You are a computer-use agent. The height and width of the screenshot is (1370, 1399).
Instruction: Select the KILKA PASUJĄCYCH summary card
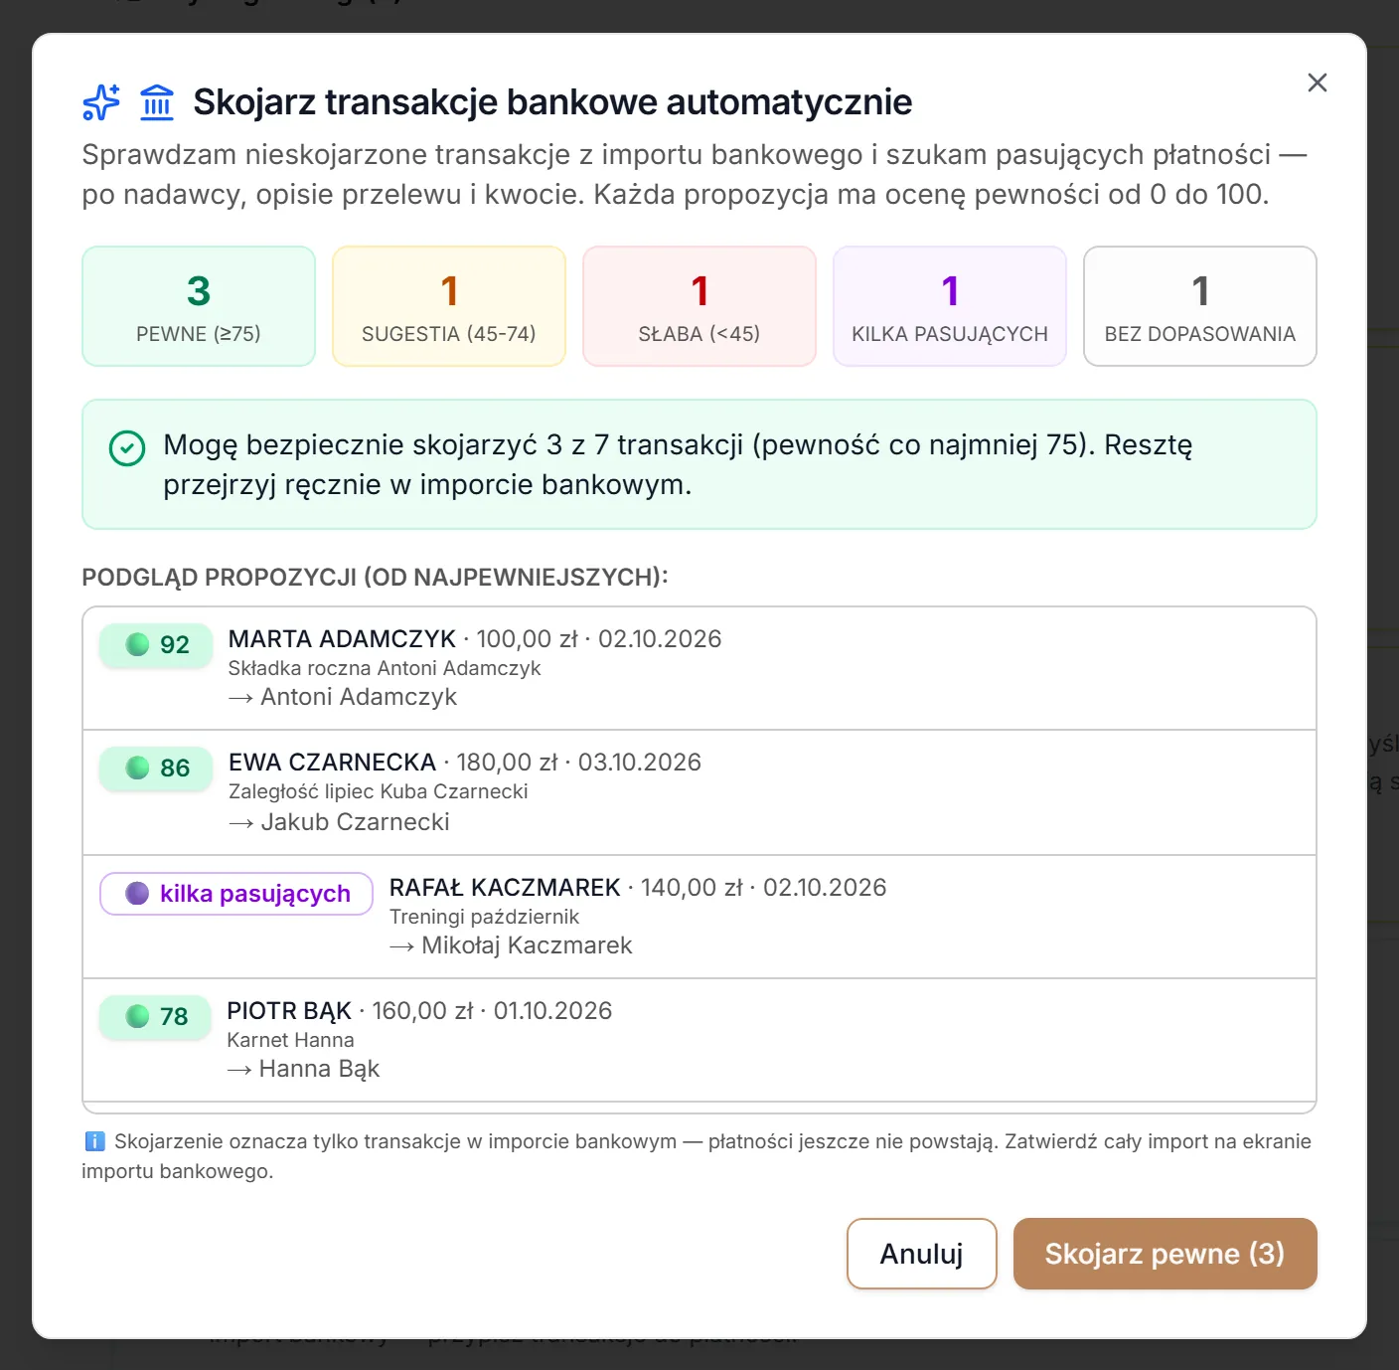point(950,306)
